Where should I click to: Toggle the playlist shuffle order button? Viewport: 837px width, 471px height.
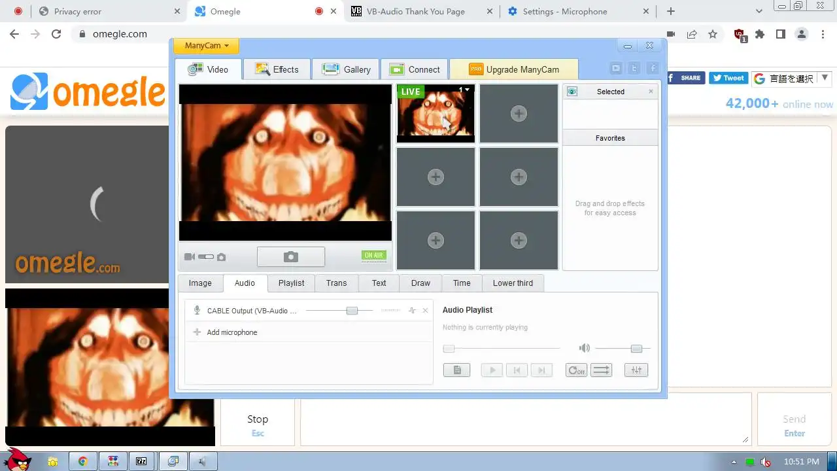pos(601,370)
